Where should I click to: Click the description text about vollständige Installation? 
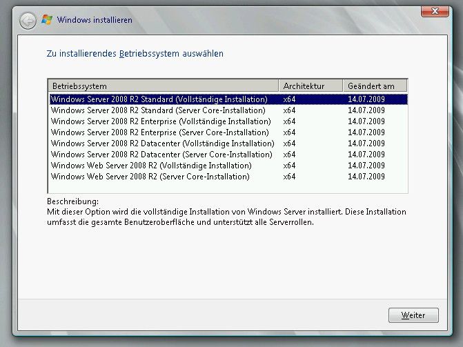[x=226, y=217]
